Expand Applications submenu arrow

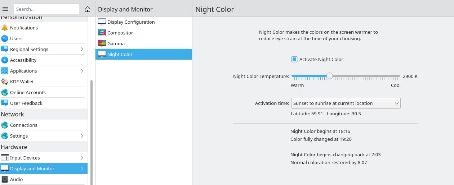click(x=82, y=71)
